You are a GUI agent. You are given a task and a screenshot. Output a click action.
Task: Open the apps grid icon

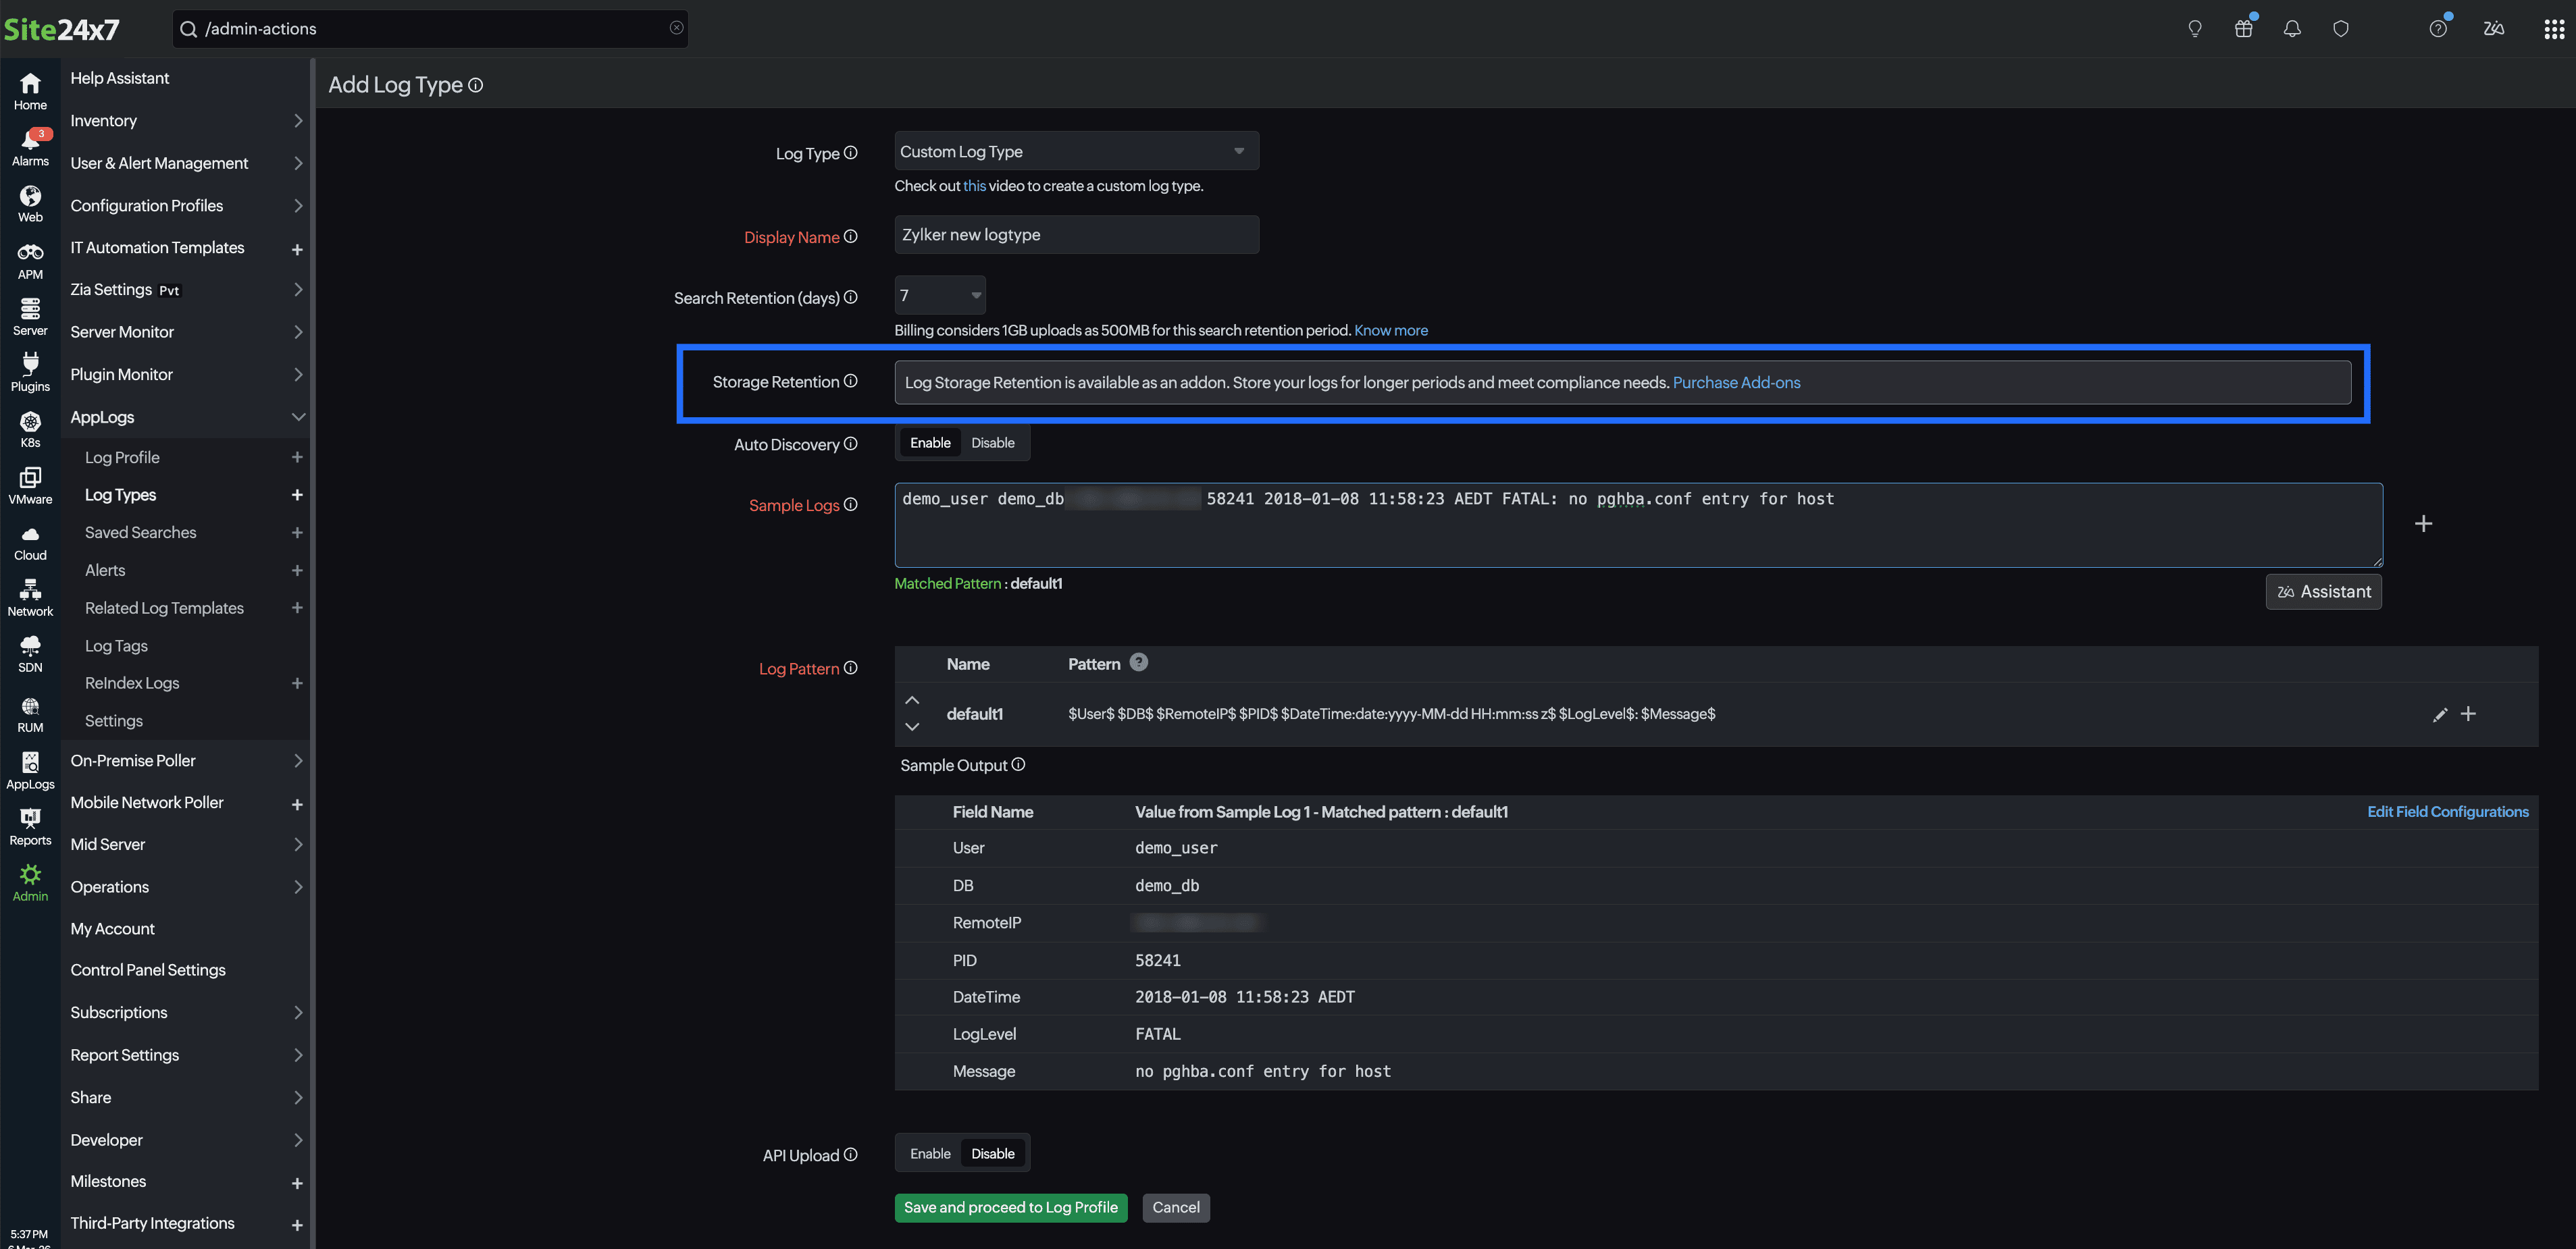[2553, 29]
